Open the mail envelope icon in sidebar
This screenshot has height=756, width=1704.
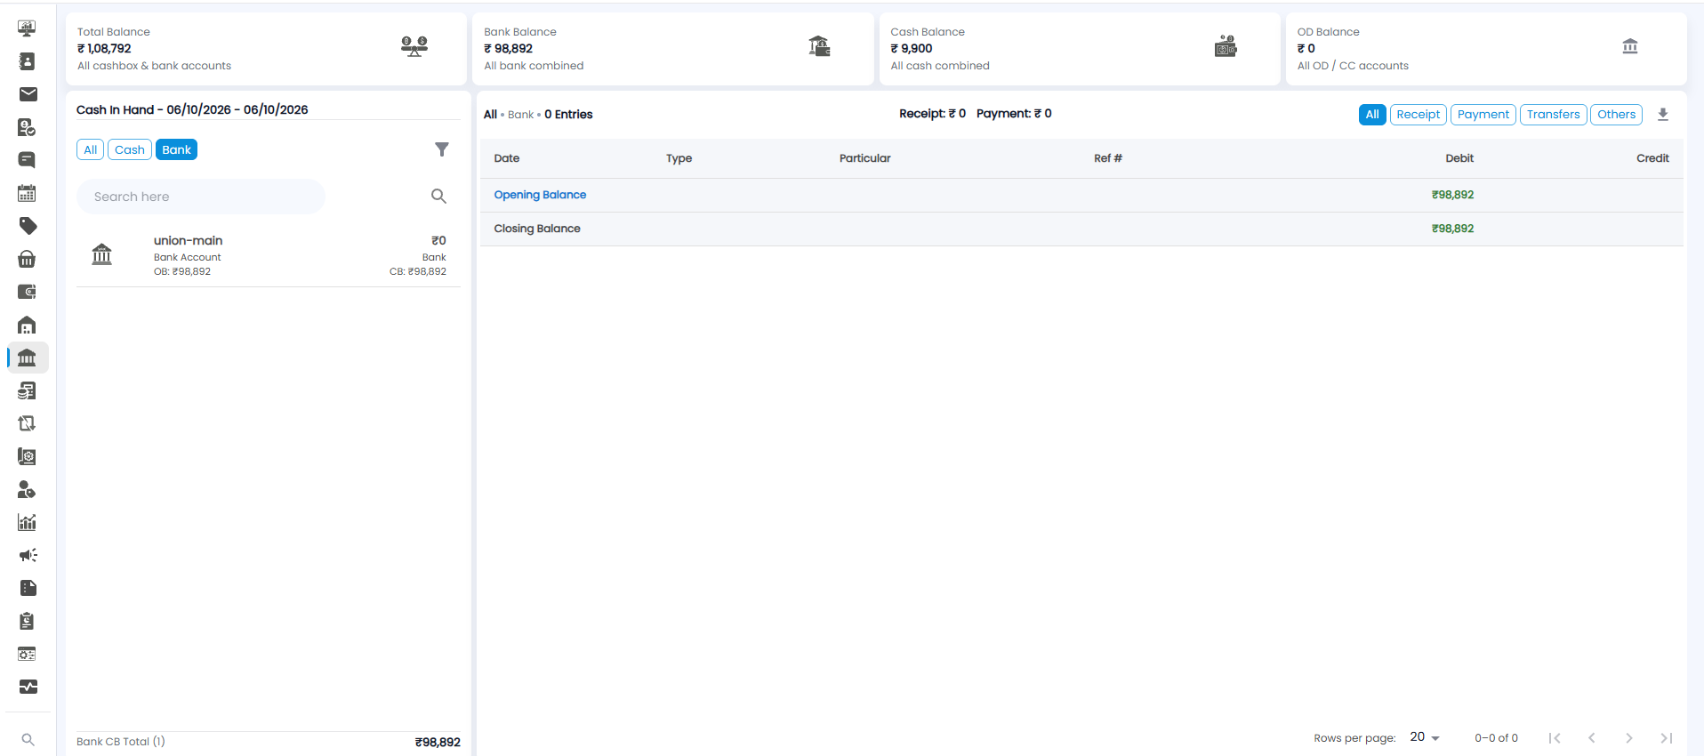(28, 94)
